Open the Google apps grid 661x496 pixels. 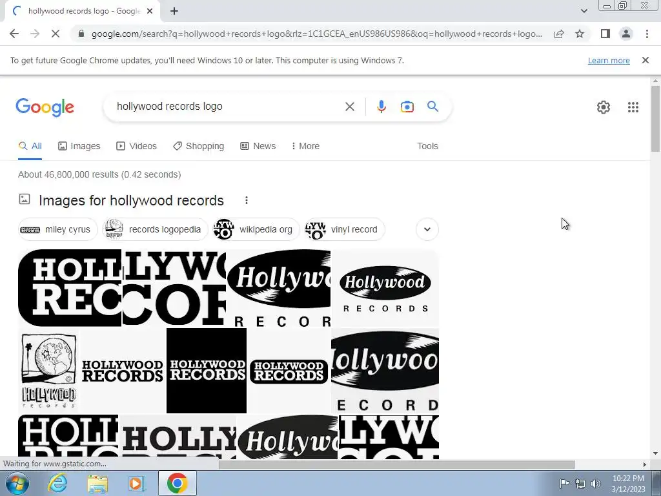click(633, 107)
